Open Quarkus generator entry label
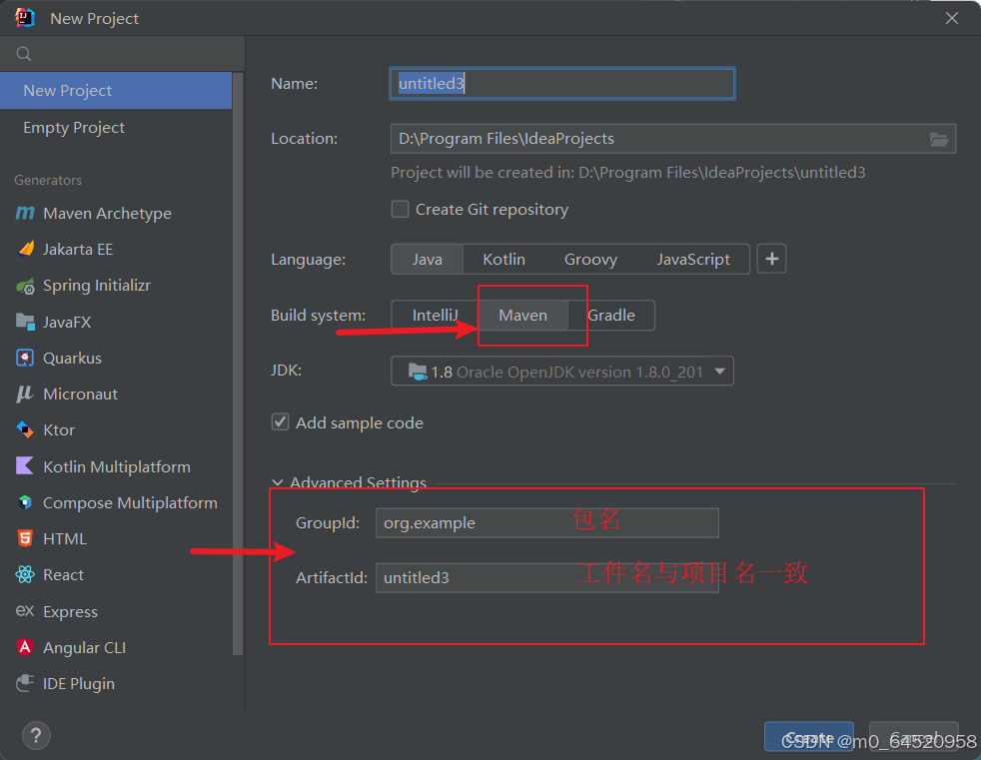981x760 pixels. click(72, 358)
